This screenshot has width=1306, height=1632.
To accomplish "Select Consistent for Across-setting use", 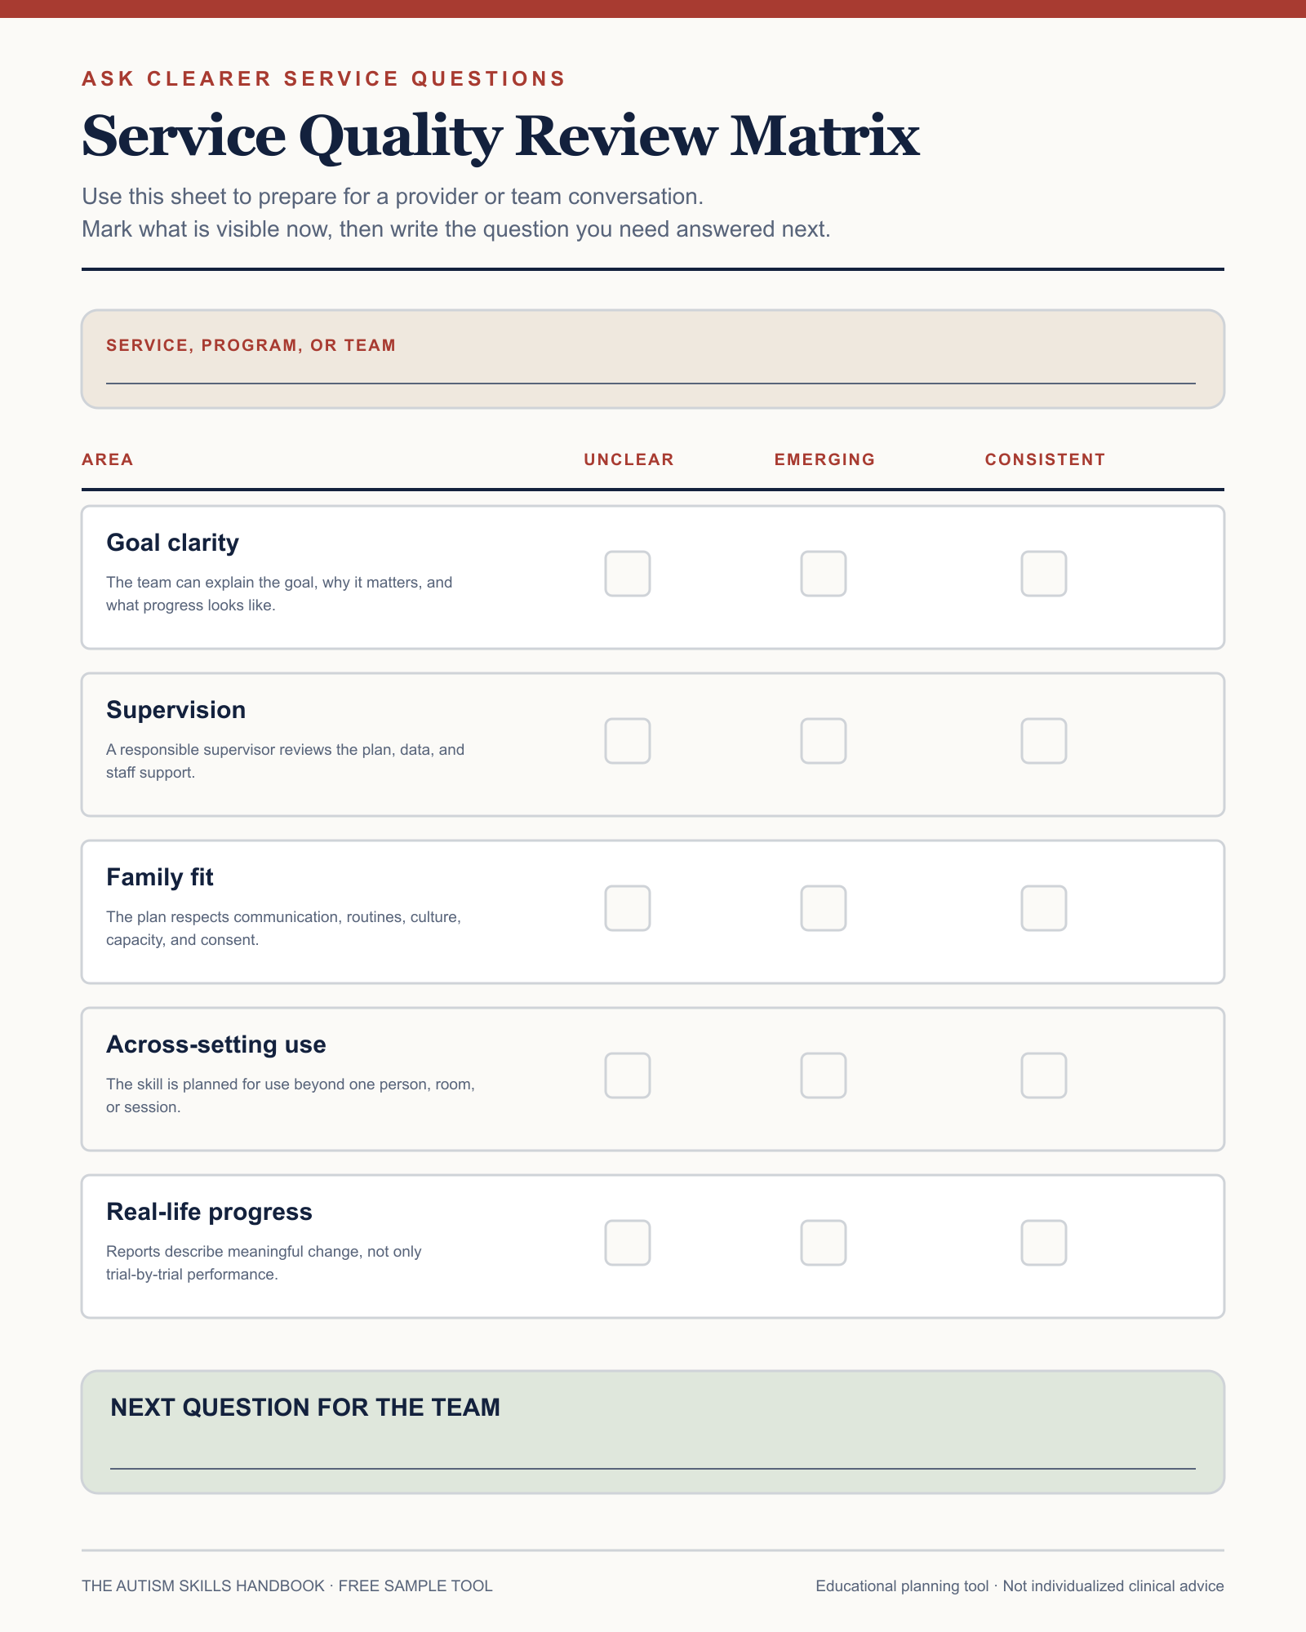I will pos(1044,1075).
